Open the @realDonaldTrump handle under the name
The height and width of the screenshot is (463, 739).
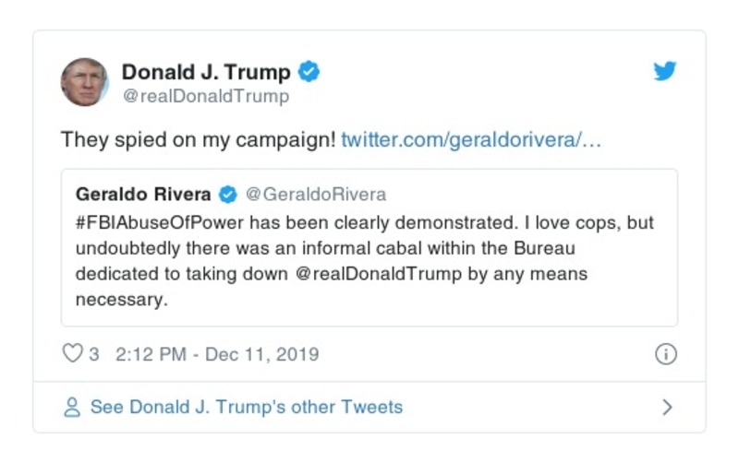tap(205, 95)
